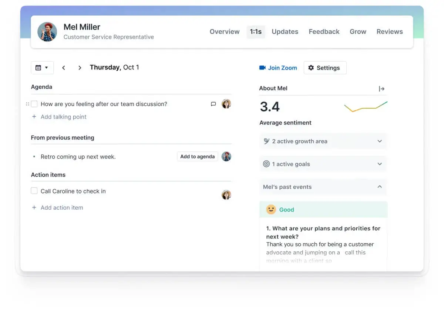Go to the previous meeting date
The height and width of the screenshot is (312, 444).
64,68
